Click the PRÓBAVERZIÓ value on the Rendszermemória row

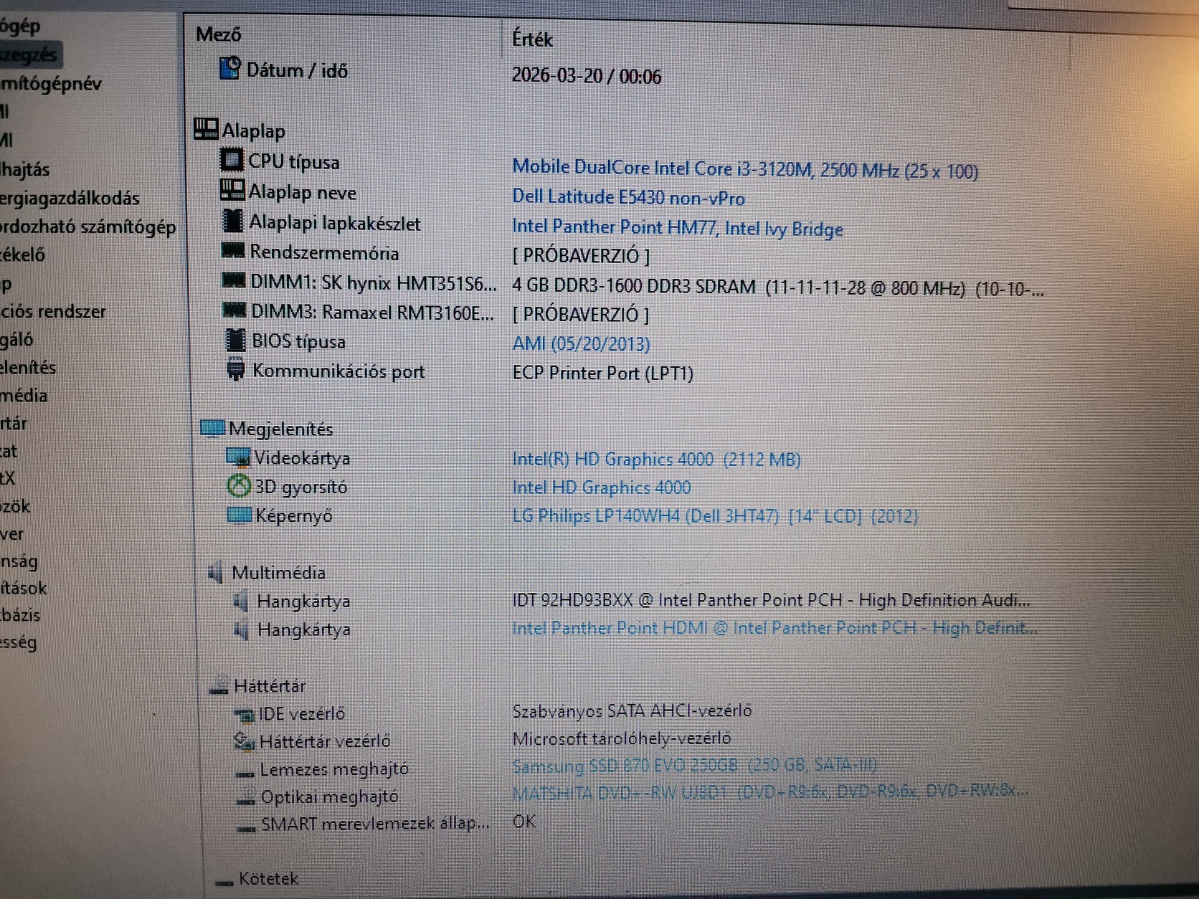pos(581,255)
